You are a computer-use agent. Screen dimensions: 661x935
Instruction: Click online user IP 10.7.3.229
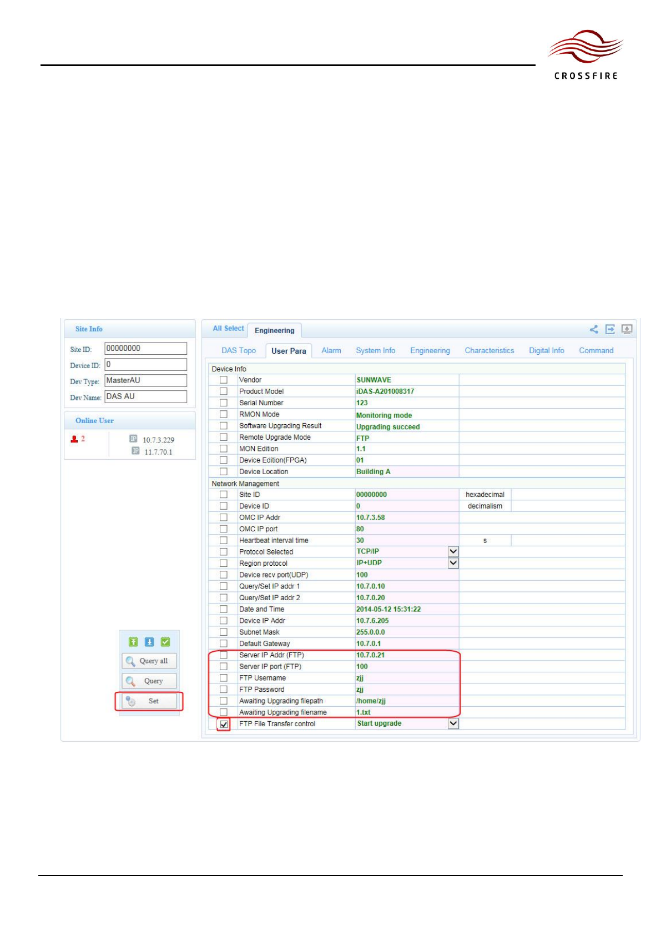tap(158, 440)
